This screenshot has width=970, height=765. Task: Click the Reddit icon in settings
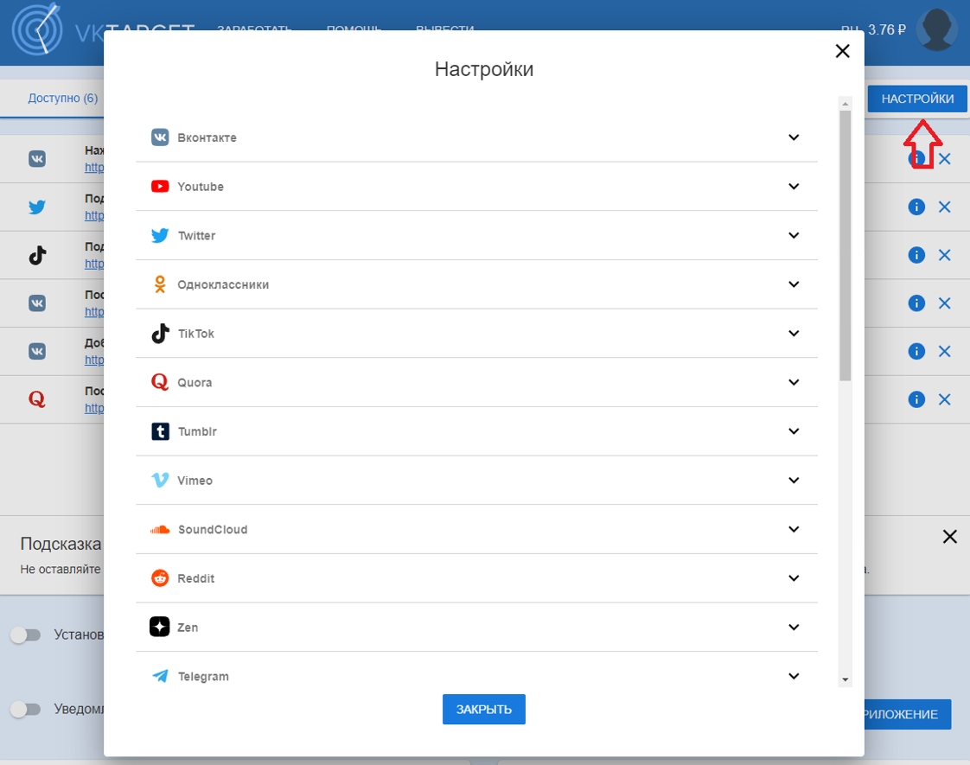[x=160, y=578]
